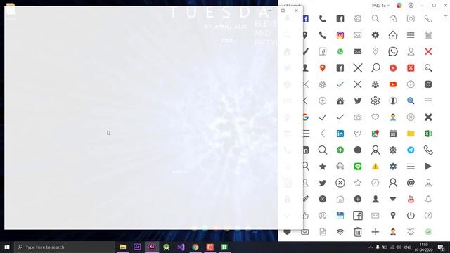This screenshot has width=450, height=253.
Task: Select the thin red X cross icon
Action: click(x=428, y=51)
